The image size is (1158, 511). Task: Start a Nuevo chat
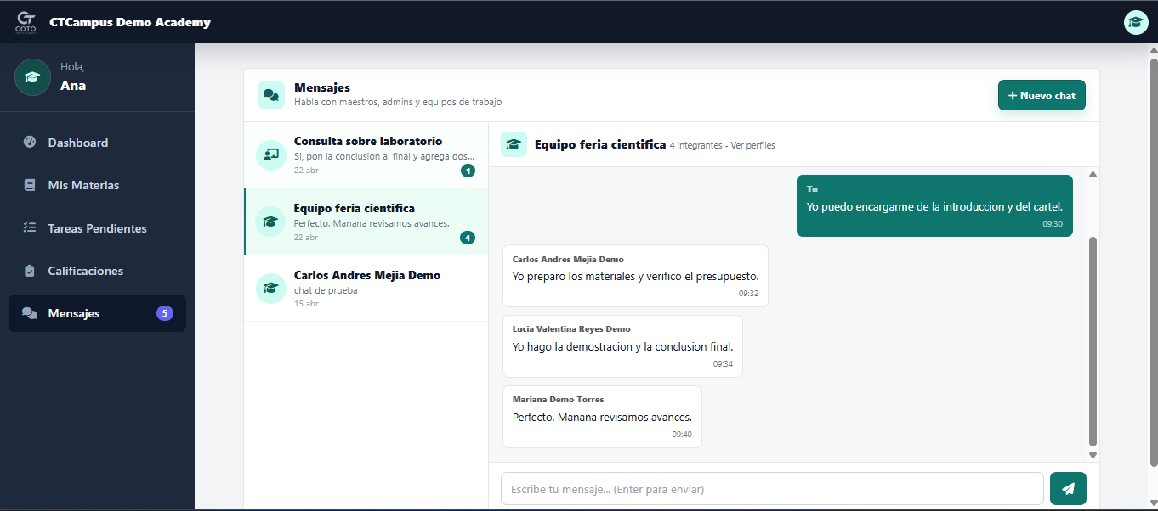coord(1042,95)
